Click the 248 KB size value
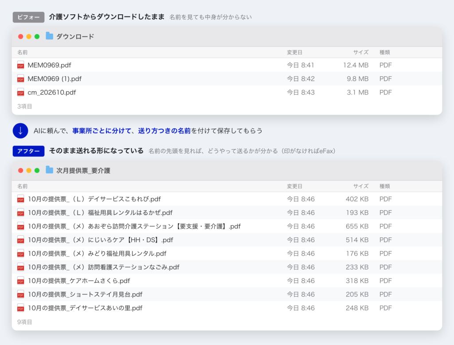Viewport: 454px width, 345px height. [357, 308]
